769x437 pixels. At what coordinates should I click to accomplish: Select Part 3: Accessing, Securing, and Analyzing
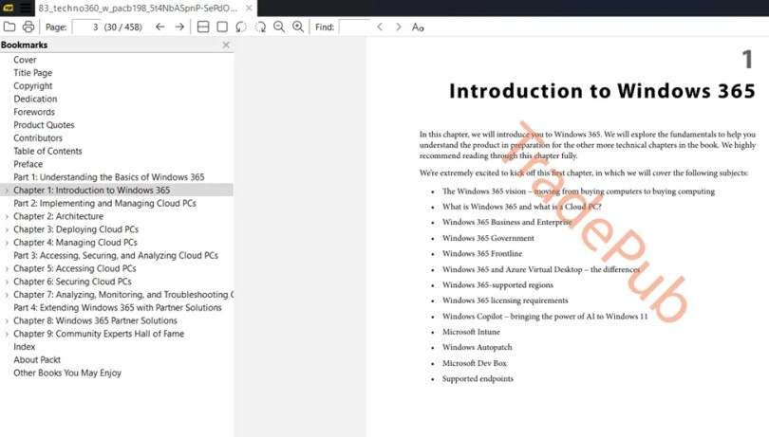(x=116, y=255)
